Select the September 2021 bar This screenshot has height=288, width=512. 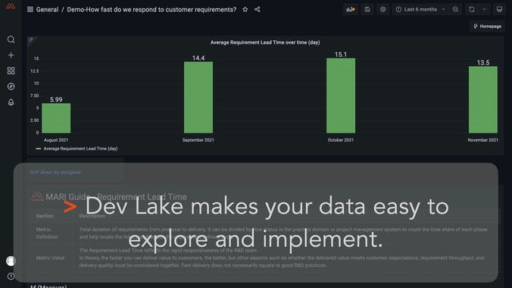tap(198, 98)
